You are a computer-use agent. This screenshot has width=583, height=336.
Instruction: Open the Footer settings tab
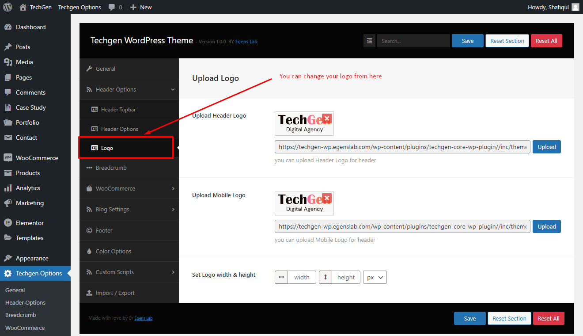pos(129,230)
